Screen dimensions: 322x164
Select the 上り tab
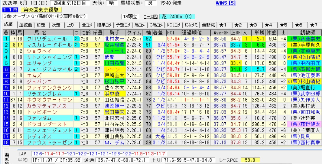pyautogui.click(x=70, y=25)
